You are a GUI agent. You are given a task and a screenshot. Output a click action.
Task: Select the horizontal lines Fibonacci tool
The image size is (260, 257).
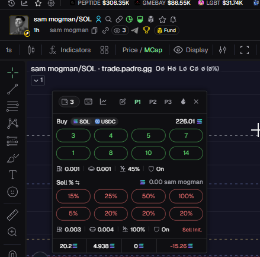pyautogui.click(x=12, y=106)
